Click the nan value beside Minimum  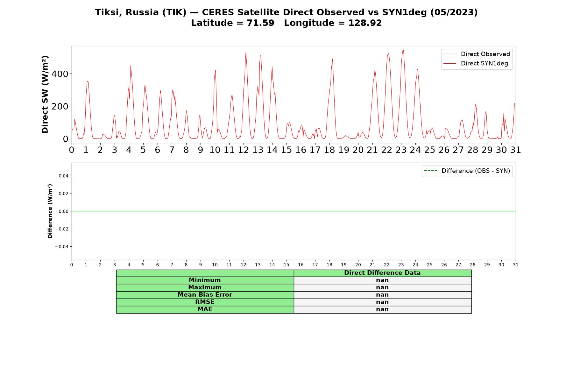382,280
